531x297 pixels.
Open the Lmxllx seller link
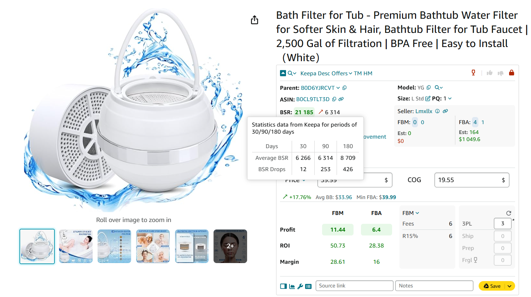point(424,111)
